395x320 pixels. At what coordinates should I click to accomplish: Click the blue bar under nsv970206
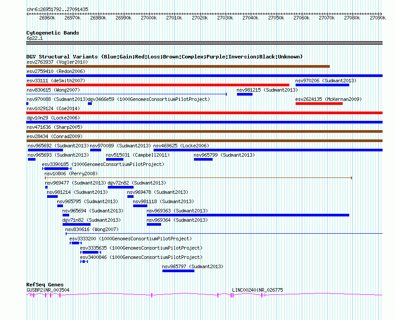[x=322, y=85]
